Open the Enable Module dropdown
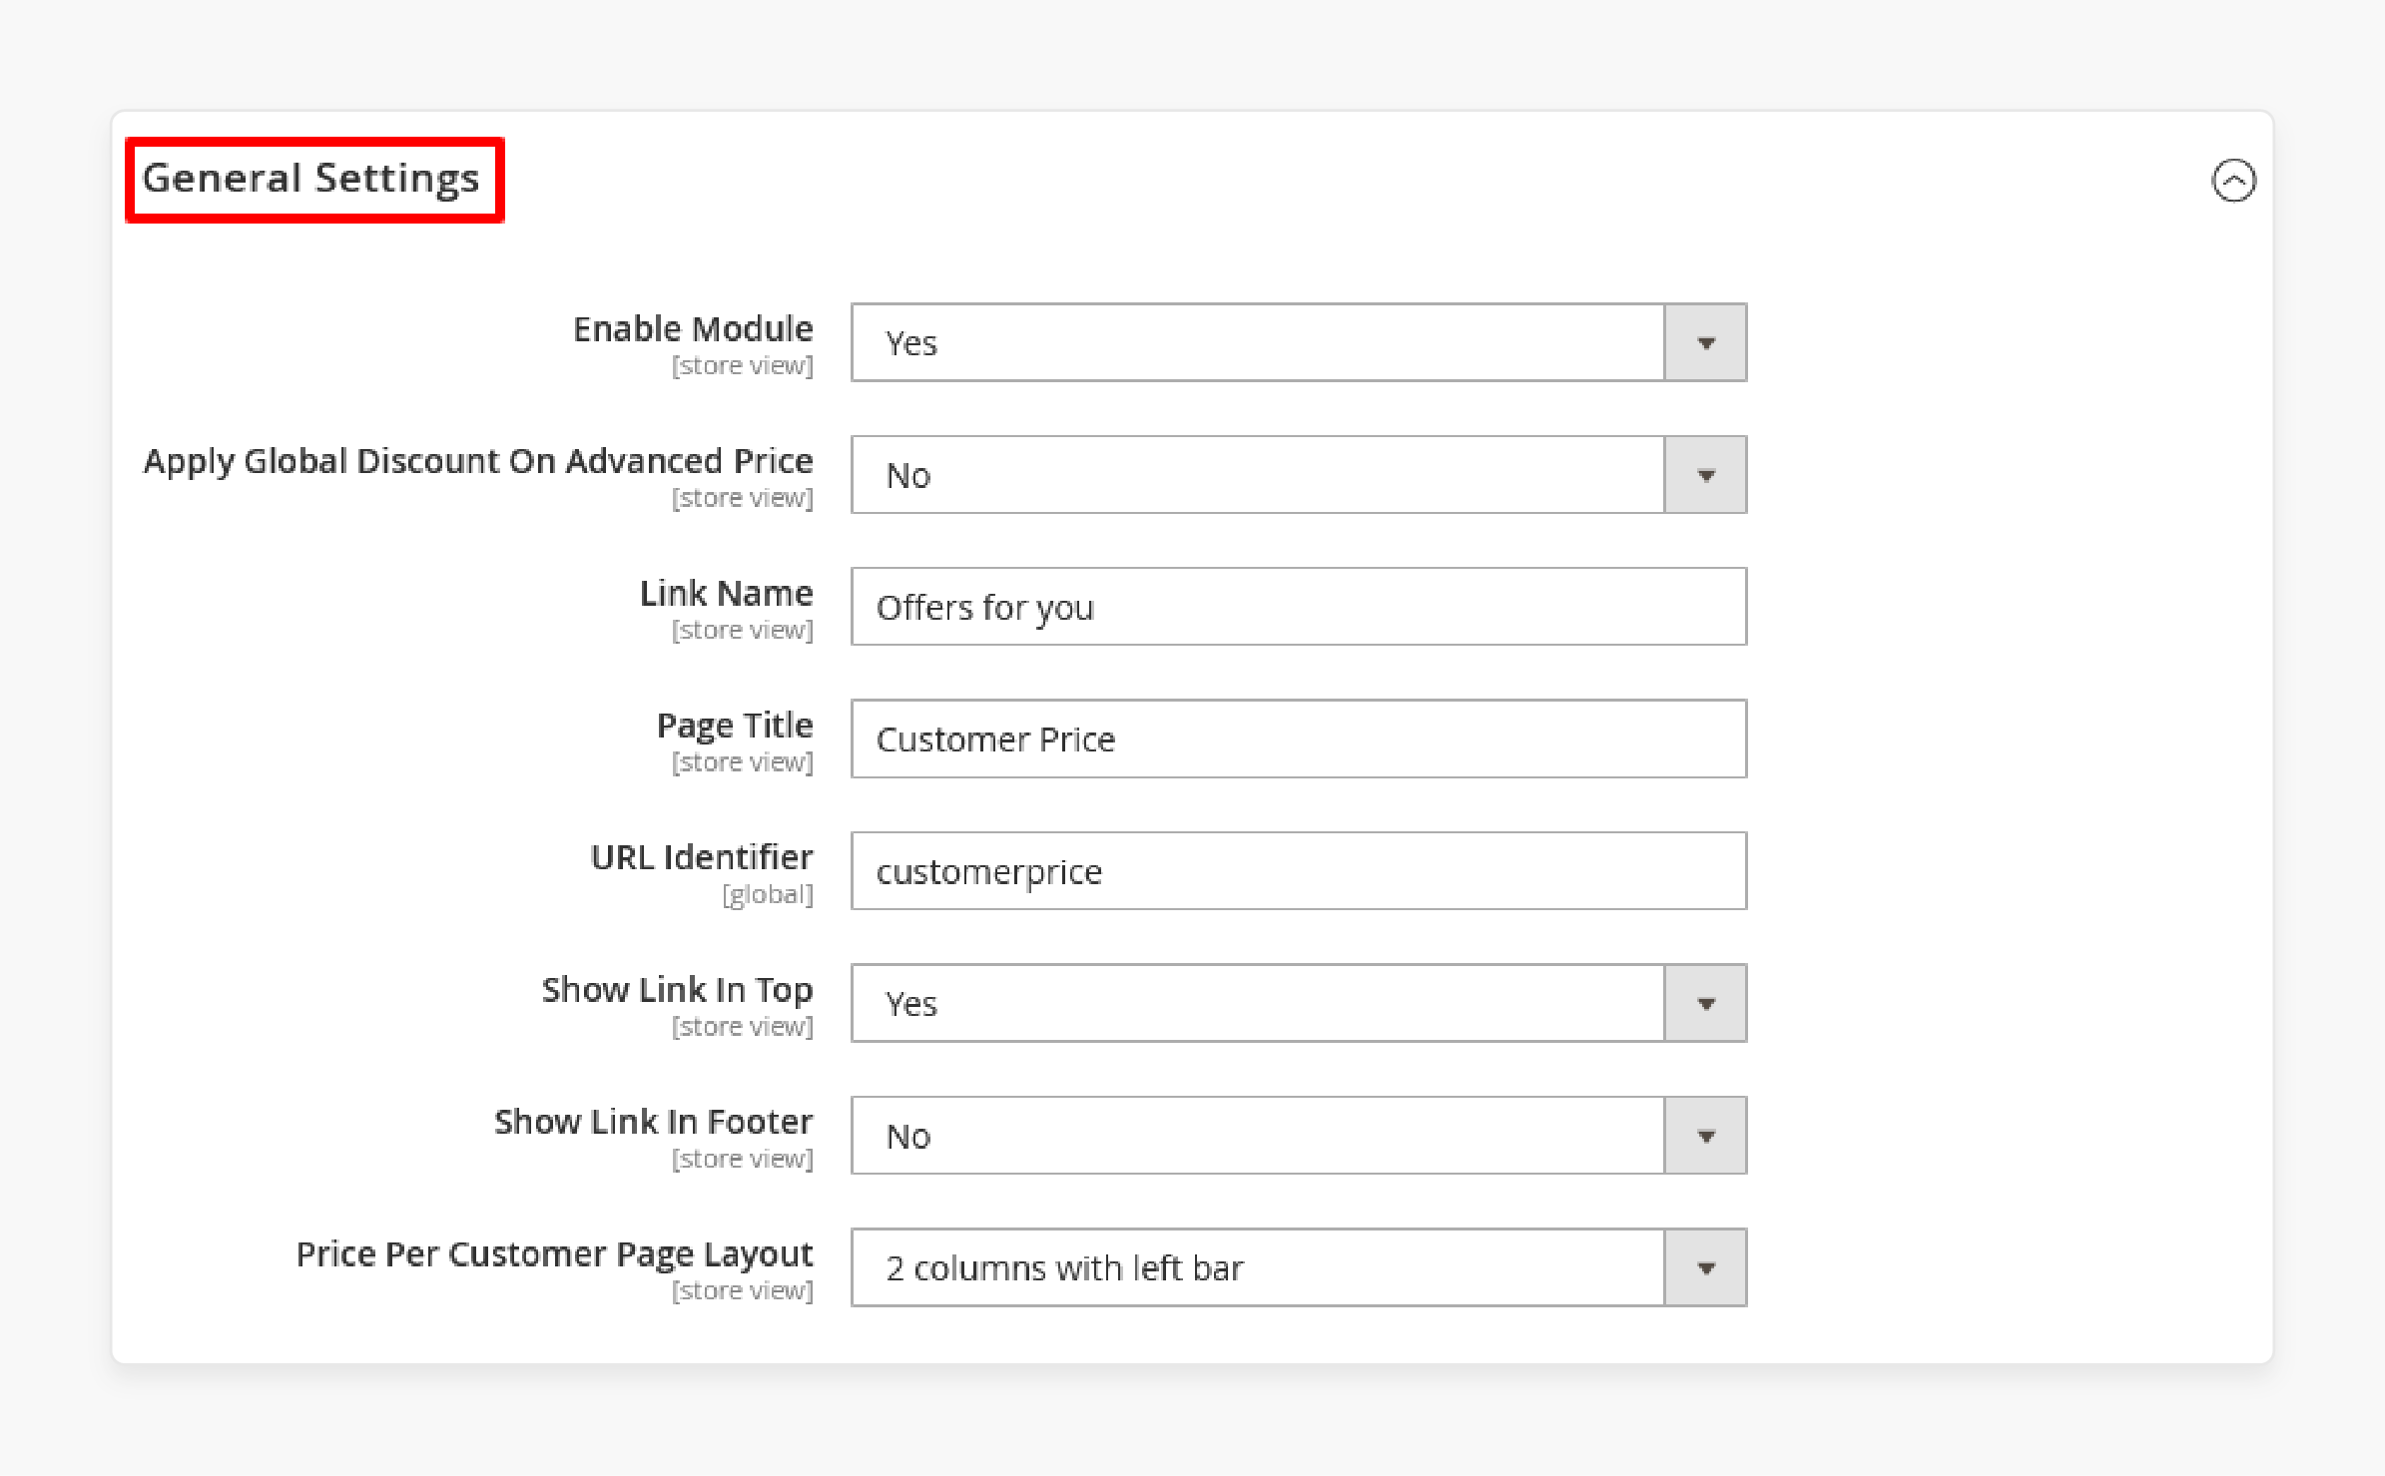Viewport: 2385px width, 1476px height. (1299, 342)
